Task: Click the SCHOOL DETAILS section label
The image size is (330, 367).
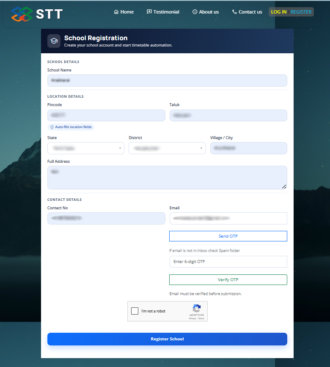Action: pos(63,62)
